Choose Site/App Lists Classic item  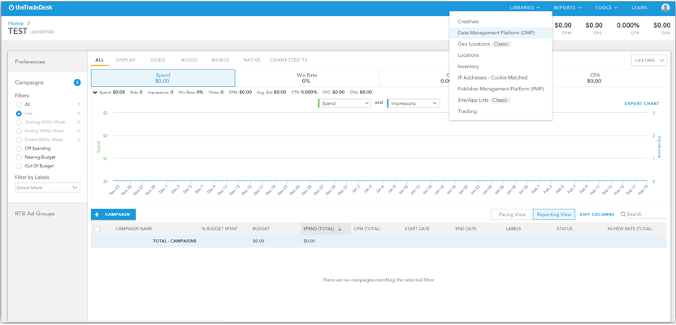pos(483,100)
